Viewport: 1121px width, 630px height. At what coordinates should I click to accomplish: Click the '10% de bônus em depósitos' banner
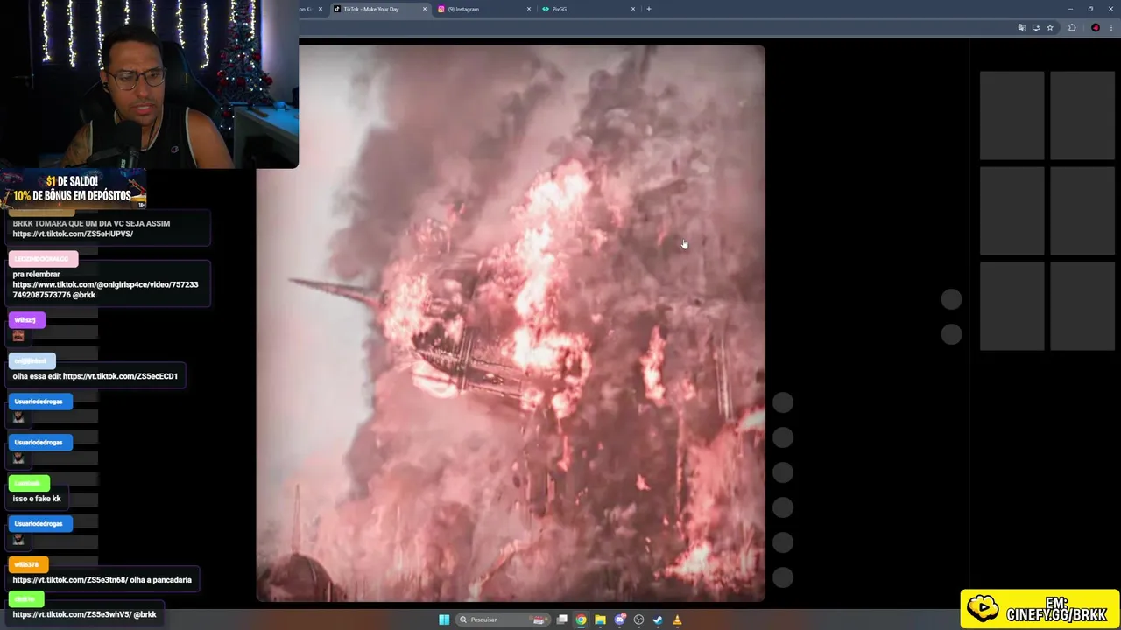(74, 189)
